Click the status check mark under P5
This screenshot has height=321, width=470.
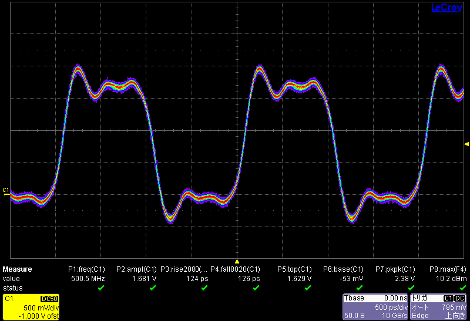point(308,288)
